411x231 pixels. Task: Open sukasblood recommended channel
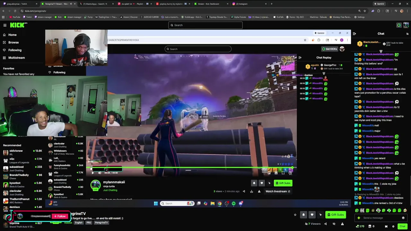(22, 168)
